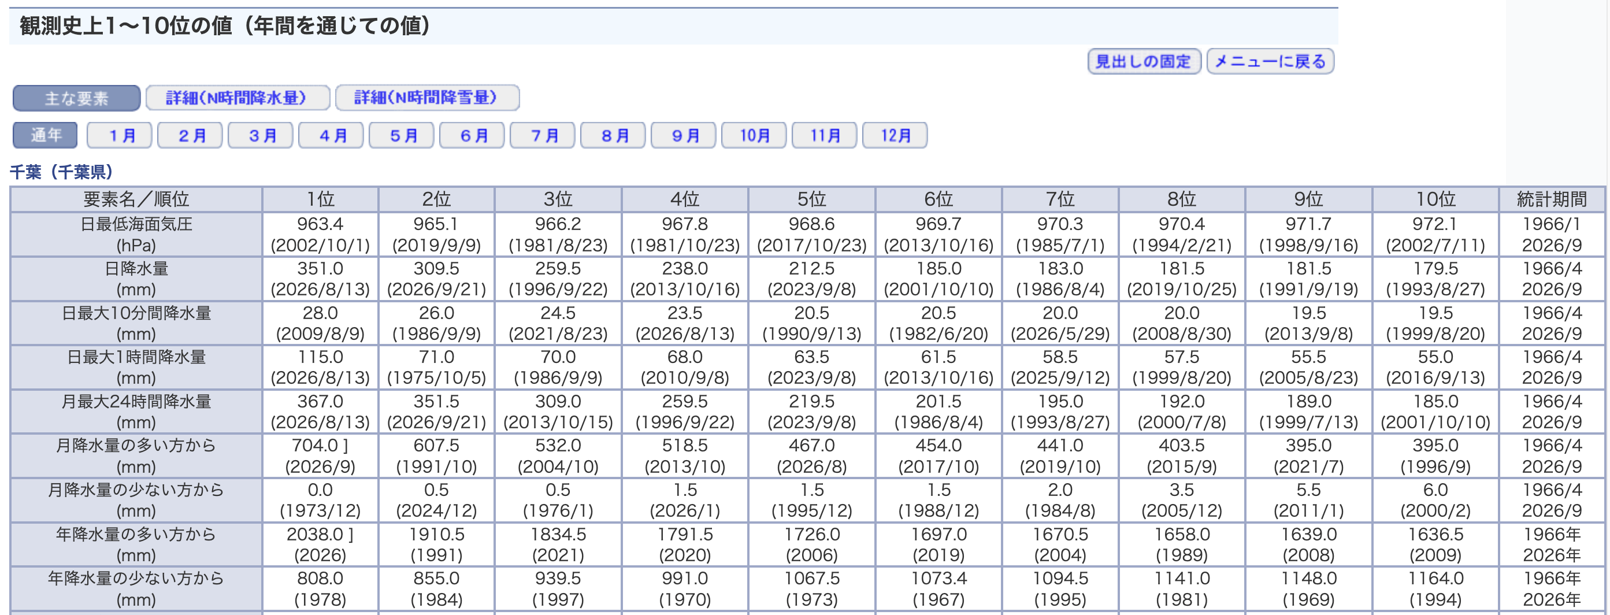The width and height of the screenshot is (1610, 615).
Task: Select the 月降水量の多い方から row label
Action: 136,456
